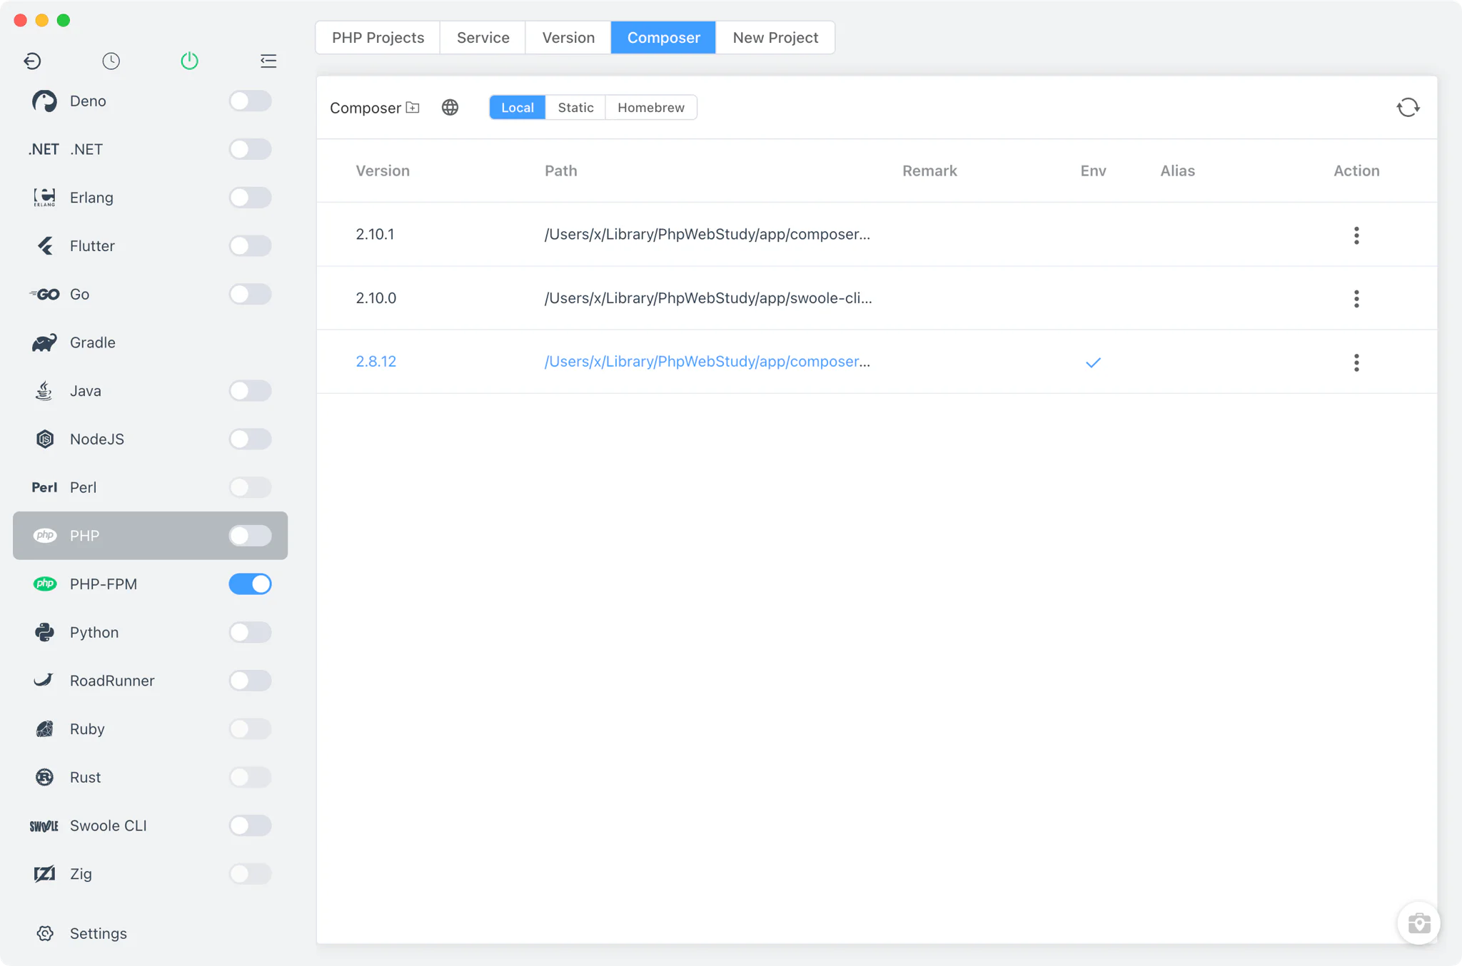Disable the PHP-FPM switch
This screenshot has width=1462, height=966.
pyautogui.click(x=250, y=584)
